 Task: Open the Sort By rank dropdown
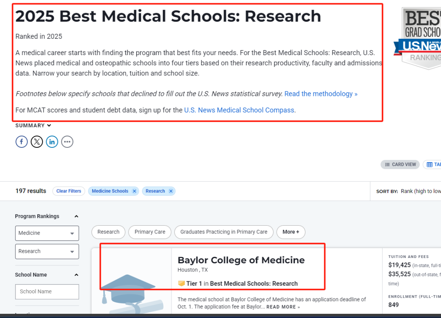click(x=421, y=191)
